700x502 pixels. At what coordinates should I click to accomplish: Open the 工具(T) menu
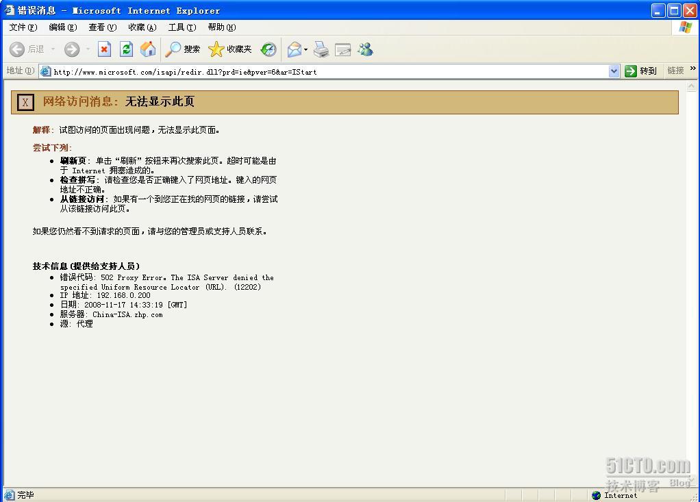(x=182, y=27)
